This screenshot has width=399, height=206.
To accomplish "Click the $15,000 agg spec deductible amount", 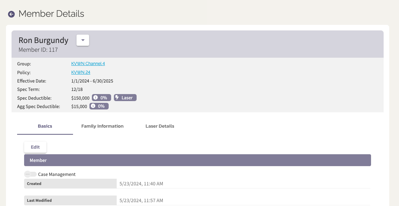I will [79, 106].
